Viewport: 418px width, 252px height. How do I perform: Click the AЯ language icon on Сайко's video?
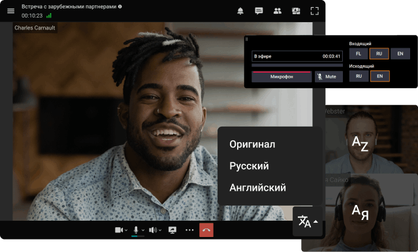coord(360,212)
